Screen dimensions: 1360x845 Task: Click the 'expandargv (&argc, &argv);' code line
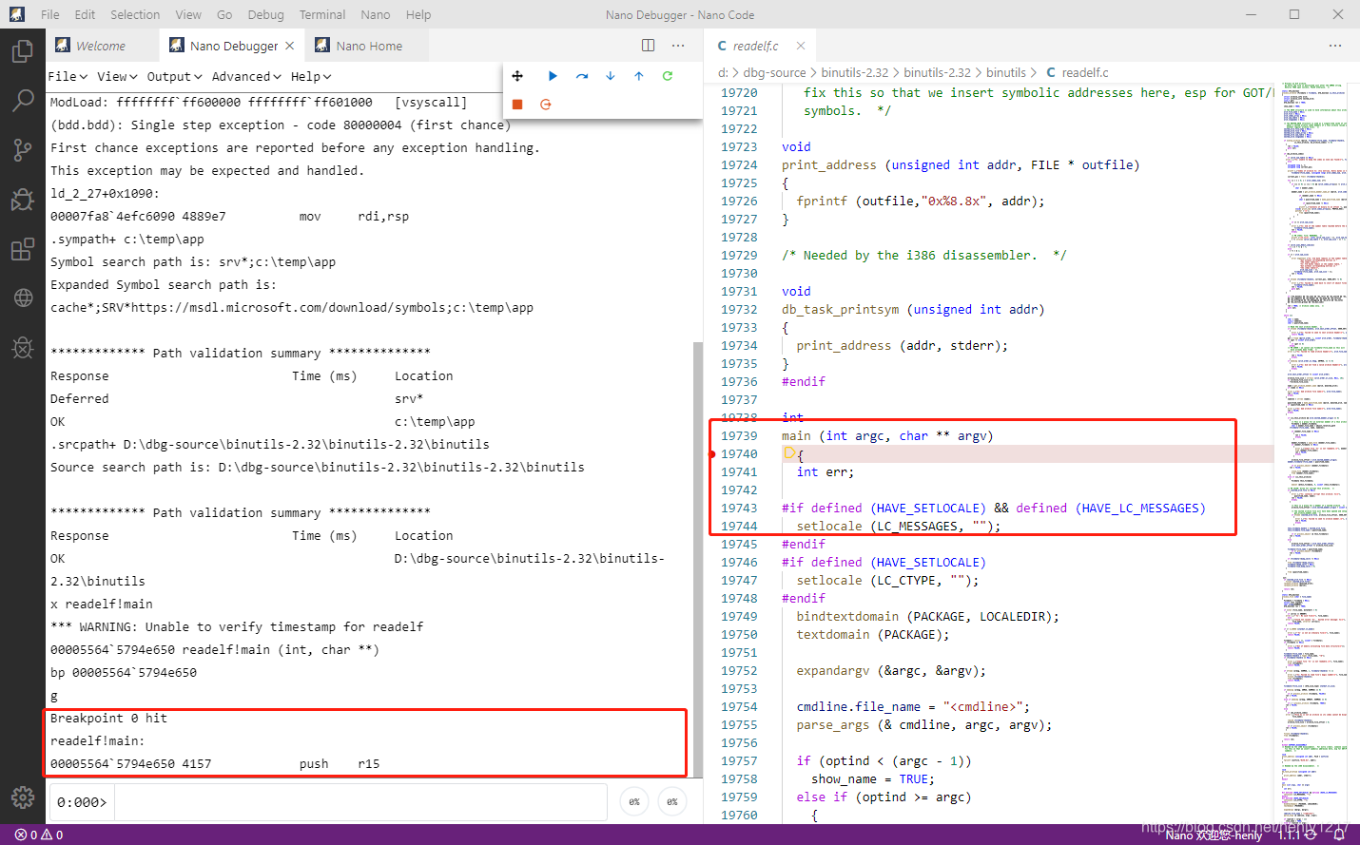(x=891, y=671)
